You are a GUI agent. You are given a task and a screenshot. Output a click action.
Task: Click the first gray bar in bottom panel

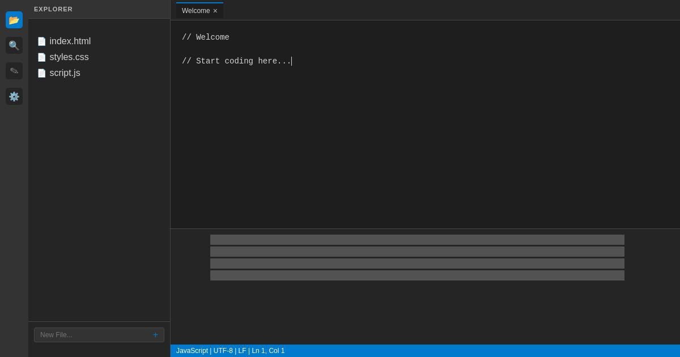point(417,240)
